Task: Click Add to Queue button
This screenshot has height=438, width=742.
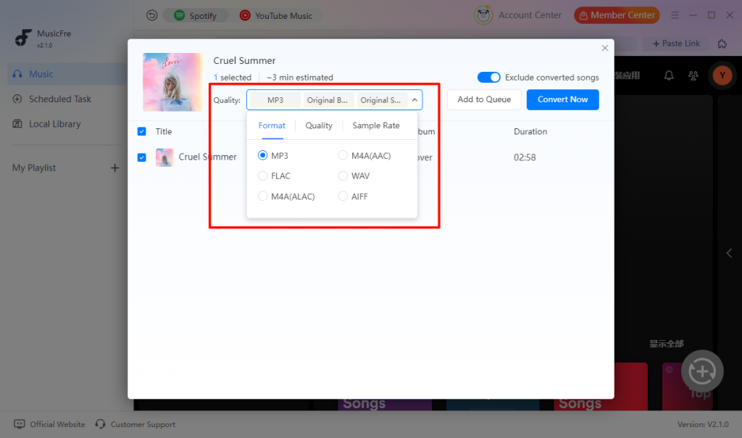Action: [484, 99]
